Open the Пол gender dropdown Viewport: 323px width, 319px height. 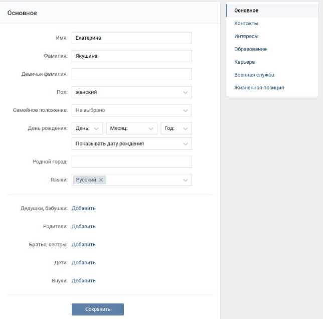(131, 92)
